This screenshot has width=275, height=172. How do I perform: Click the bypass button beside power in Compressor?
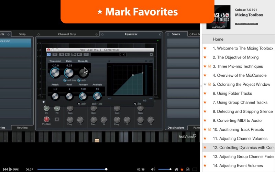(x=55, y=55)
